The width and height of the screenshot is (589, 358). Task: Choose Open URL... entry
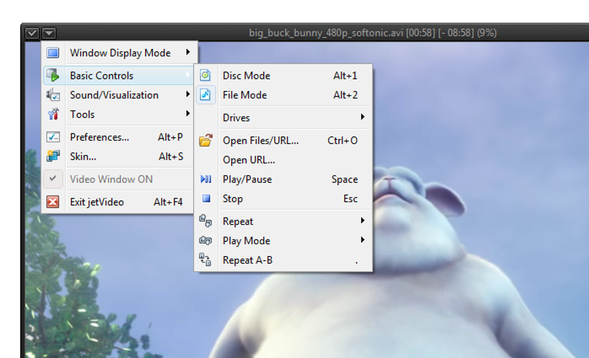click(x=284, y=160)
